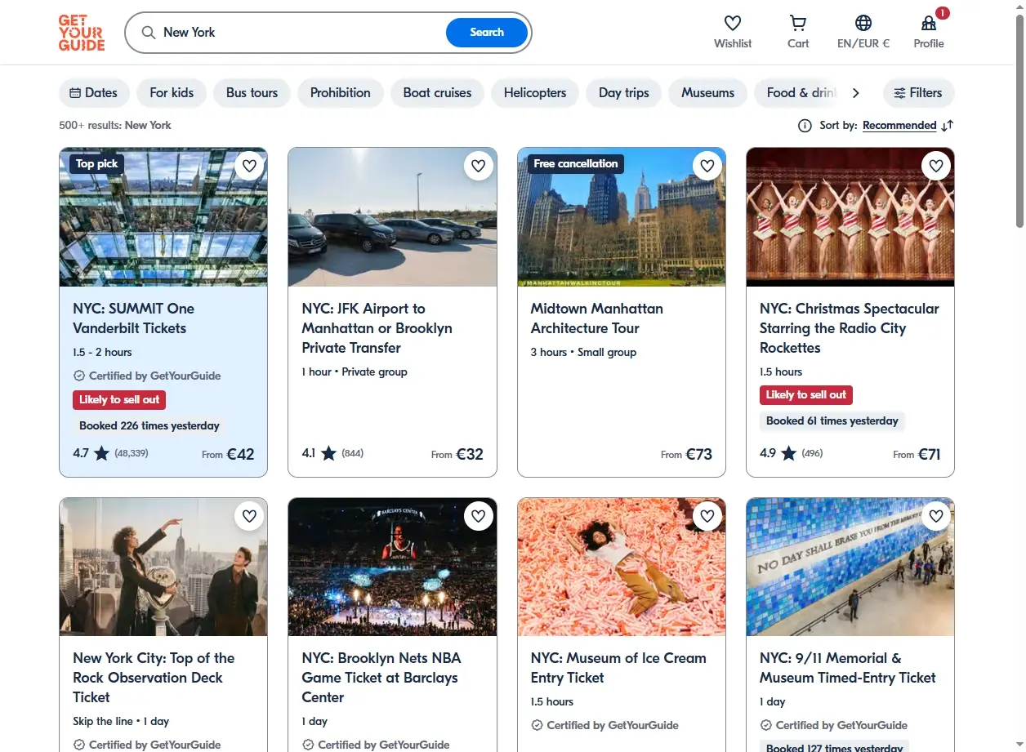
Task: Save SUMMIT One Vanderbilt to wishlist
Action: 249,166
